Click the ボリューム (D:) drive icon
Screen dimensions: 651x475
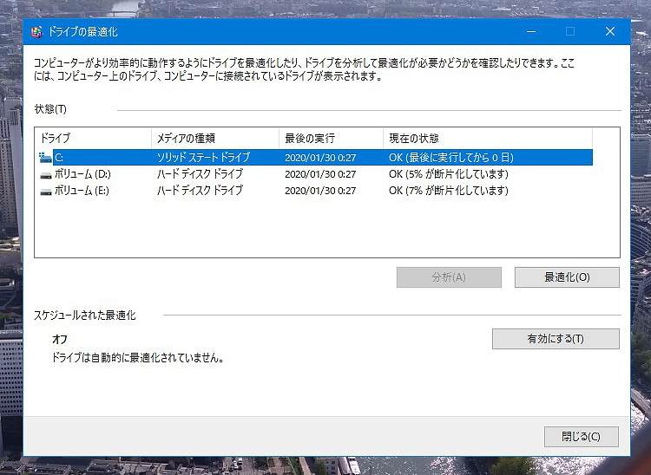click(46, 174)
